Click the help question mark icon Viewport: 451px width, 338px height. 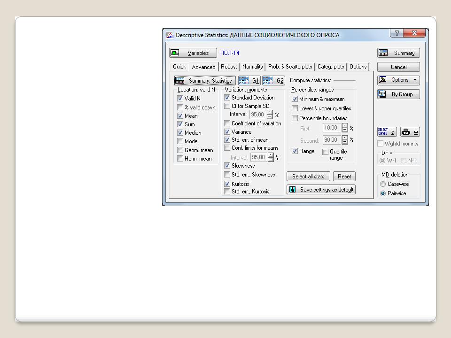pyautogui.click(x=397, y=33)
